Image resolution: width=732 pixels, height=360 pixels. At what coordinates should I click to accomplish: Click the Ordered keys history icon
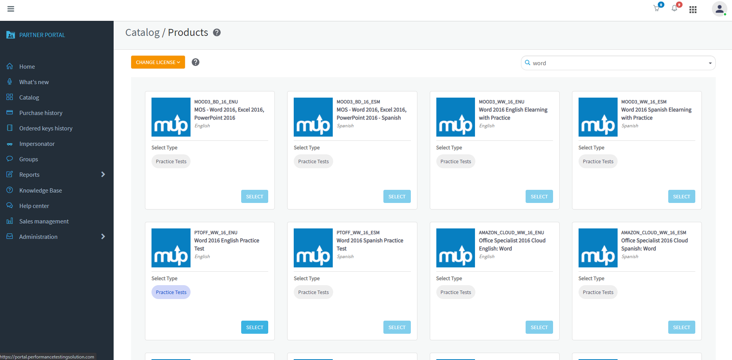(x=10, y=128)
